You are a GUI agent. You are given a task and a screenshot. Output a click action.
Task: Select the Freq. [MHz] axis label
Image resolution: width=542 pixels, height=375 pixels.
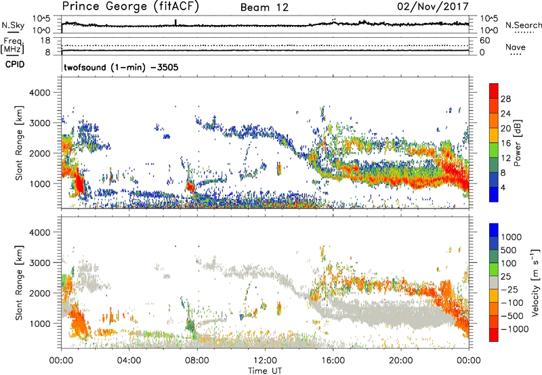pos(13,46)
